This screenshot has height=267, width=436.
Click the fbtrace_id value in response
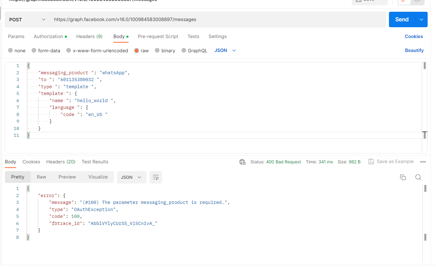click(123, 223)
